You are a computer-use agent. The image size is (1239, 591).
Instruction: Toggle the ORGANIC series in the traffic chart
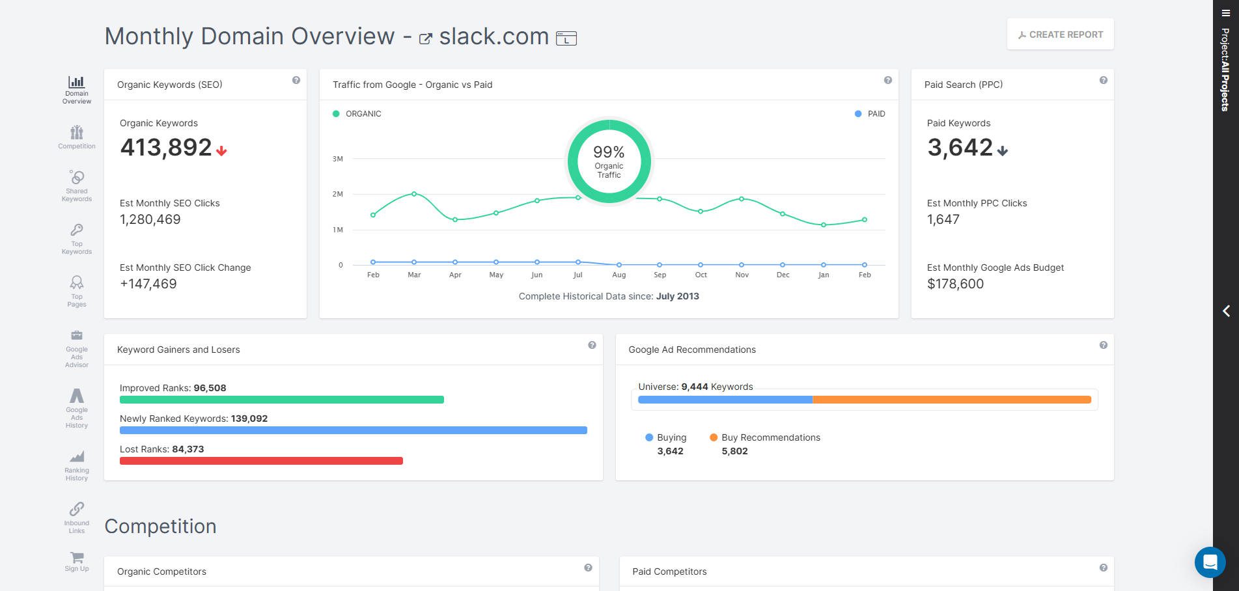pyautogui.click(x=357, y=113)
